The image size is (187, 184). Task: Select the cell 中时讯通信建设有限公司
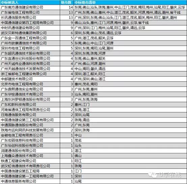click(30, 28)
